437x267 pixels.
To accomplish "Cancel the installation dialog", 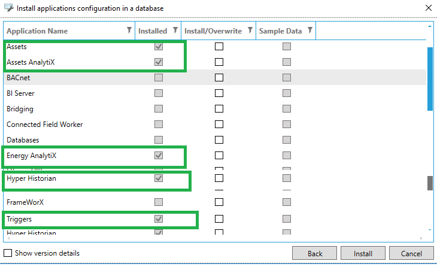I will pos(411,253).
